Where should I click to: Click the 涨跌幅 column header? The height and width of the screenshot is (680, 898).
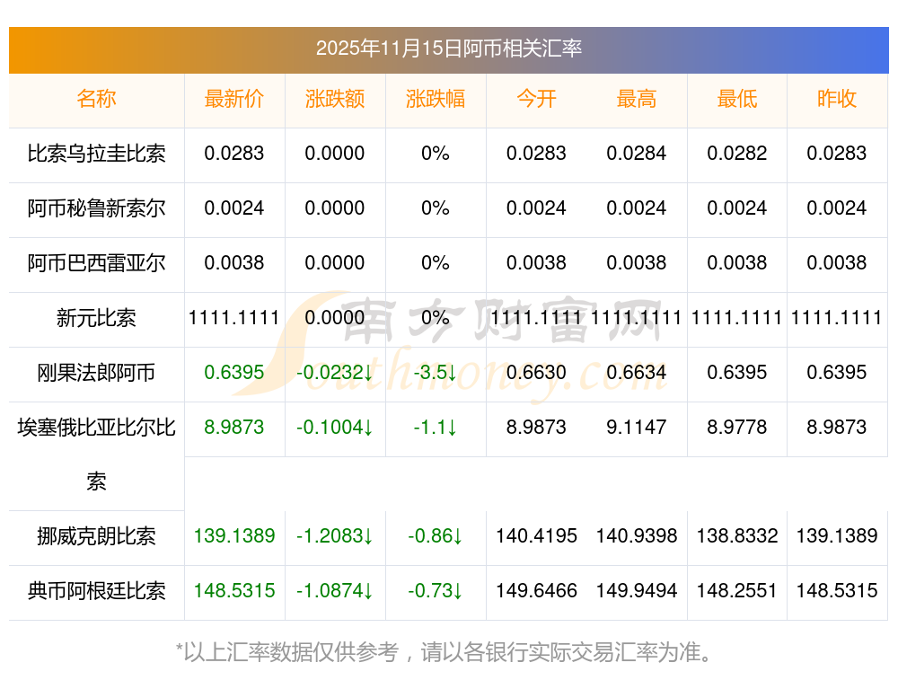tap(436, 99)
